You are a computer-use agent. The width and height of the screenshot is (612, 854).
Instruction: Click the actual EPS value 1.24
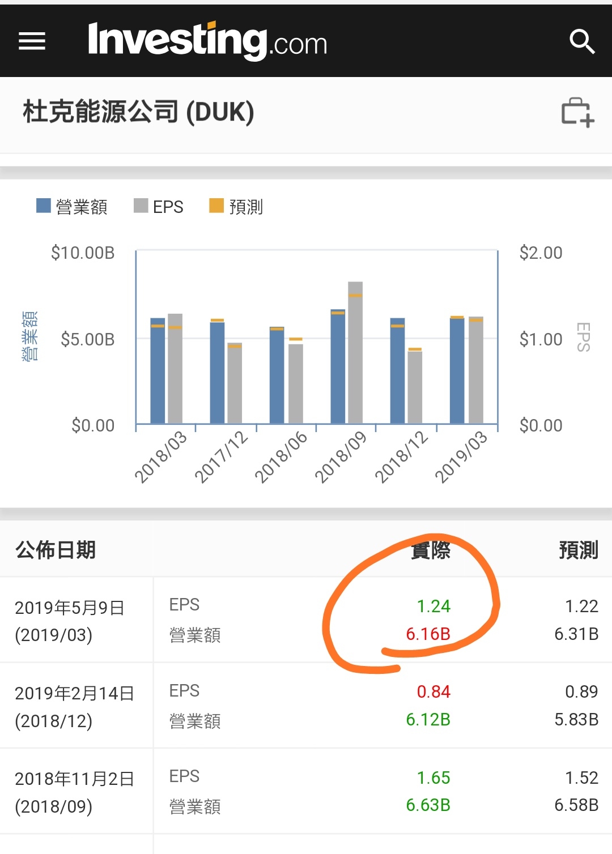(x=433, y=606)
